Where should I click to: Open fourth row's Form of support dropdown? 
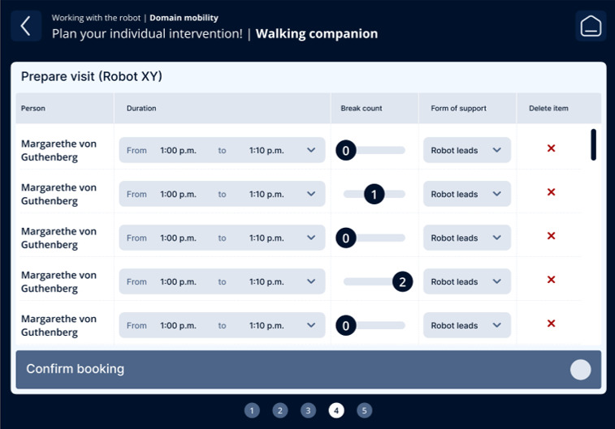click(467, 281)
